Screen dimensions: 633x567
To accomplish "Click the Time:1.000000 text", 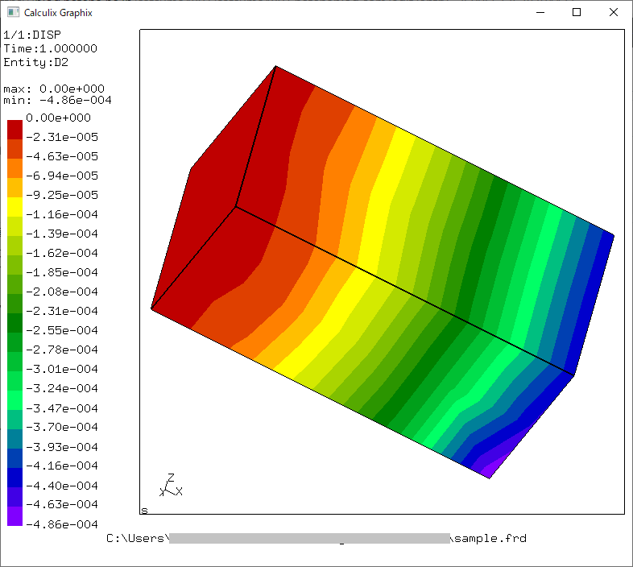I will (x=51, y=48).
